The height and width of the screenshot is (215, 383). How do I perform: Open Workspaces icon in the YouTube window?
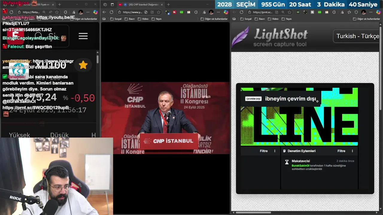click(105, 4)
